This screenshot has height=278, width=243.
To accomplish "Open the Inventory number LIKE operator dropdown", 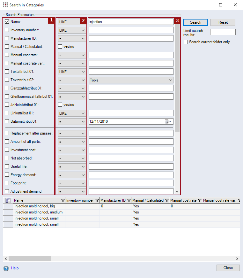I will point(72,30).
